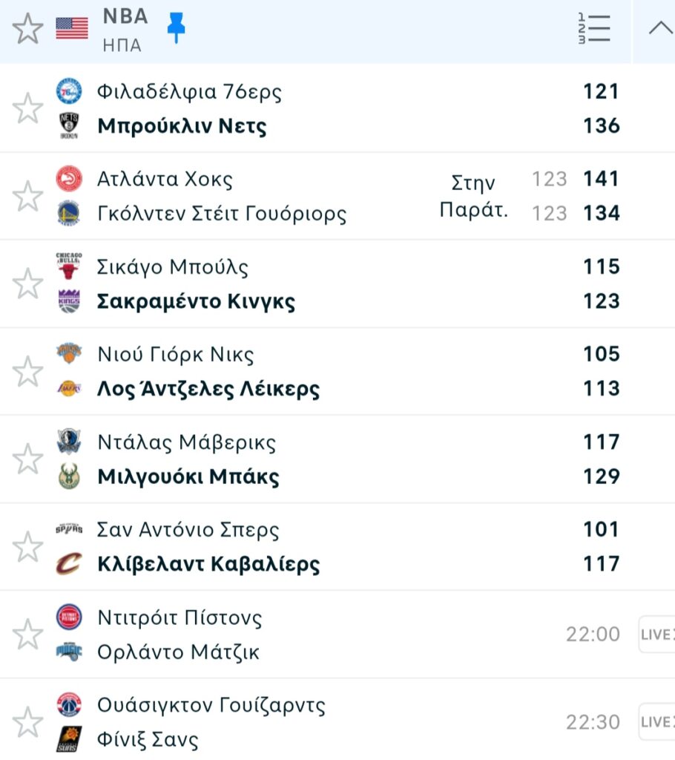Image resolution: width=675 pixels, height=760 pixels.
Task: Open Ντάλας Μάβερικς match row
Action: click(186, 443)
